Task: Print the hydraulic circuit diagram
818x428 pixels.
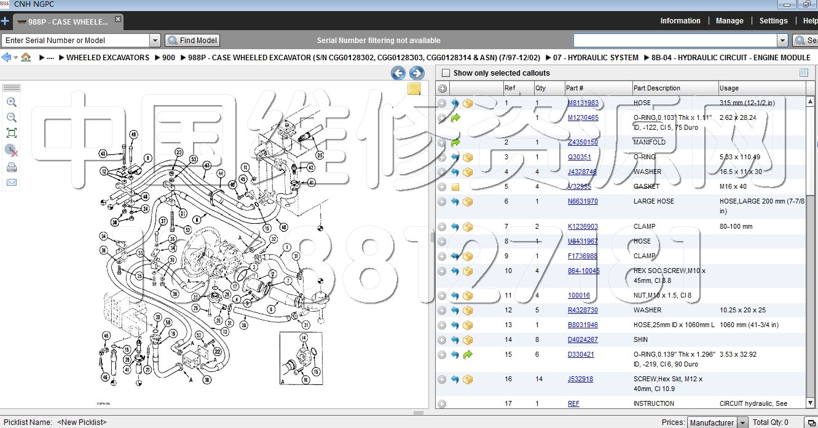Action: (11, 167)
